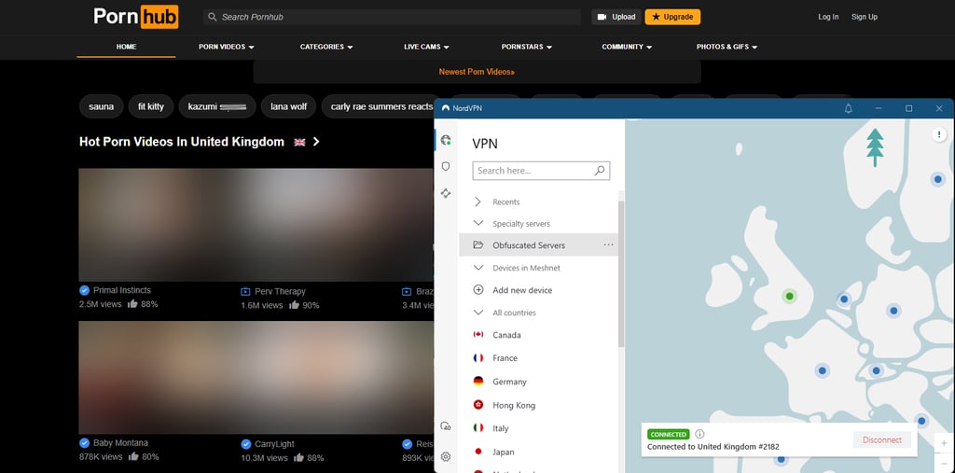This screenshot has height=473, width=955.
Task: Open the Newest Porn Videos link
Action: pos(477,72)
